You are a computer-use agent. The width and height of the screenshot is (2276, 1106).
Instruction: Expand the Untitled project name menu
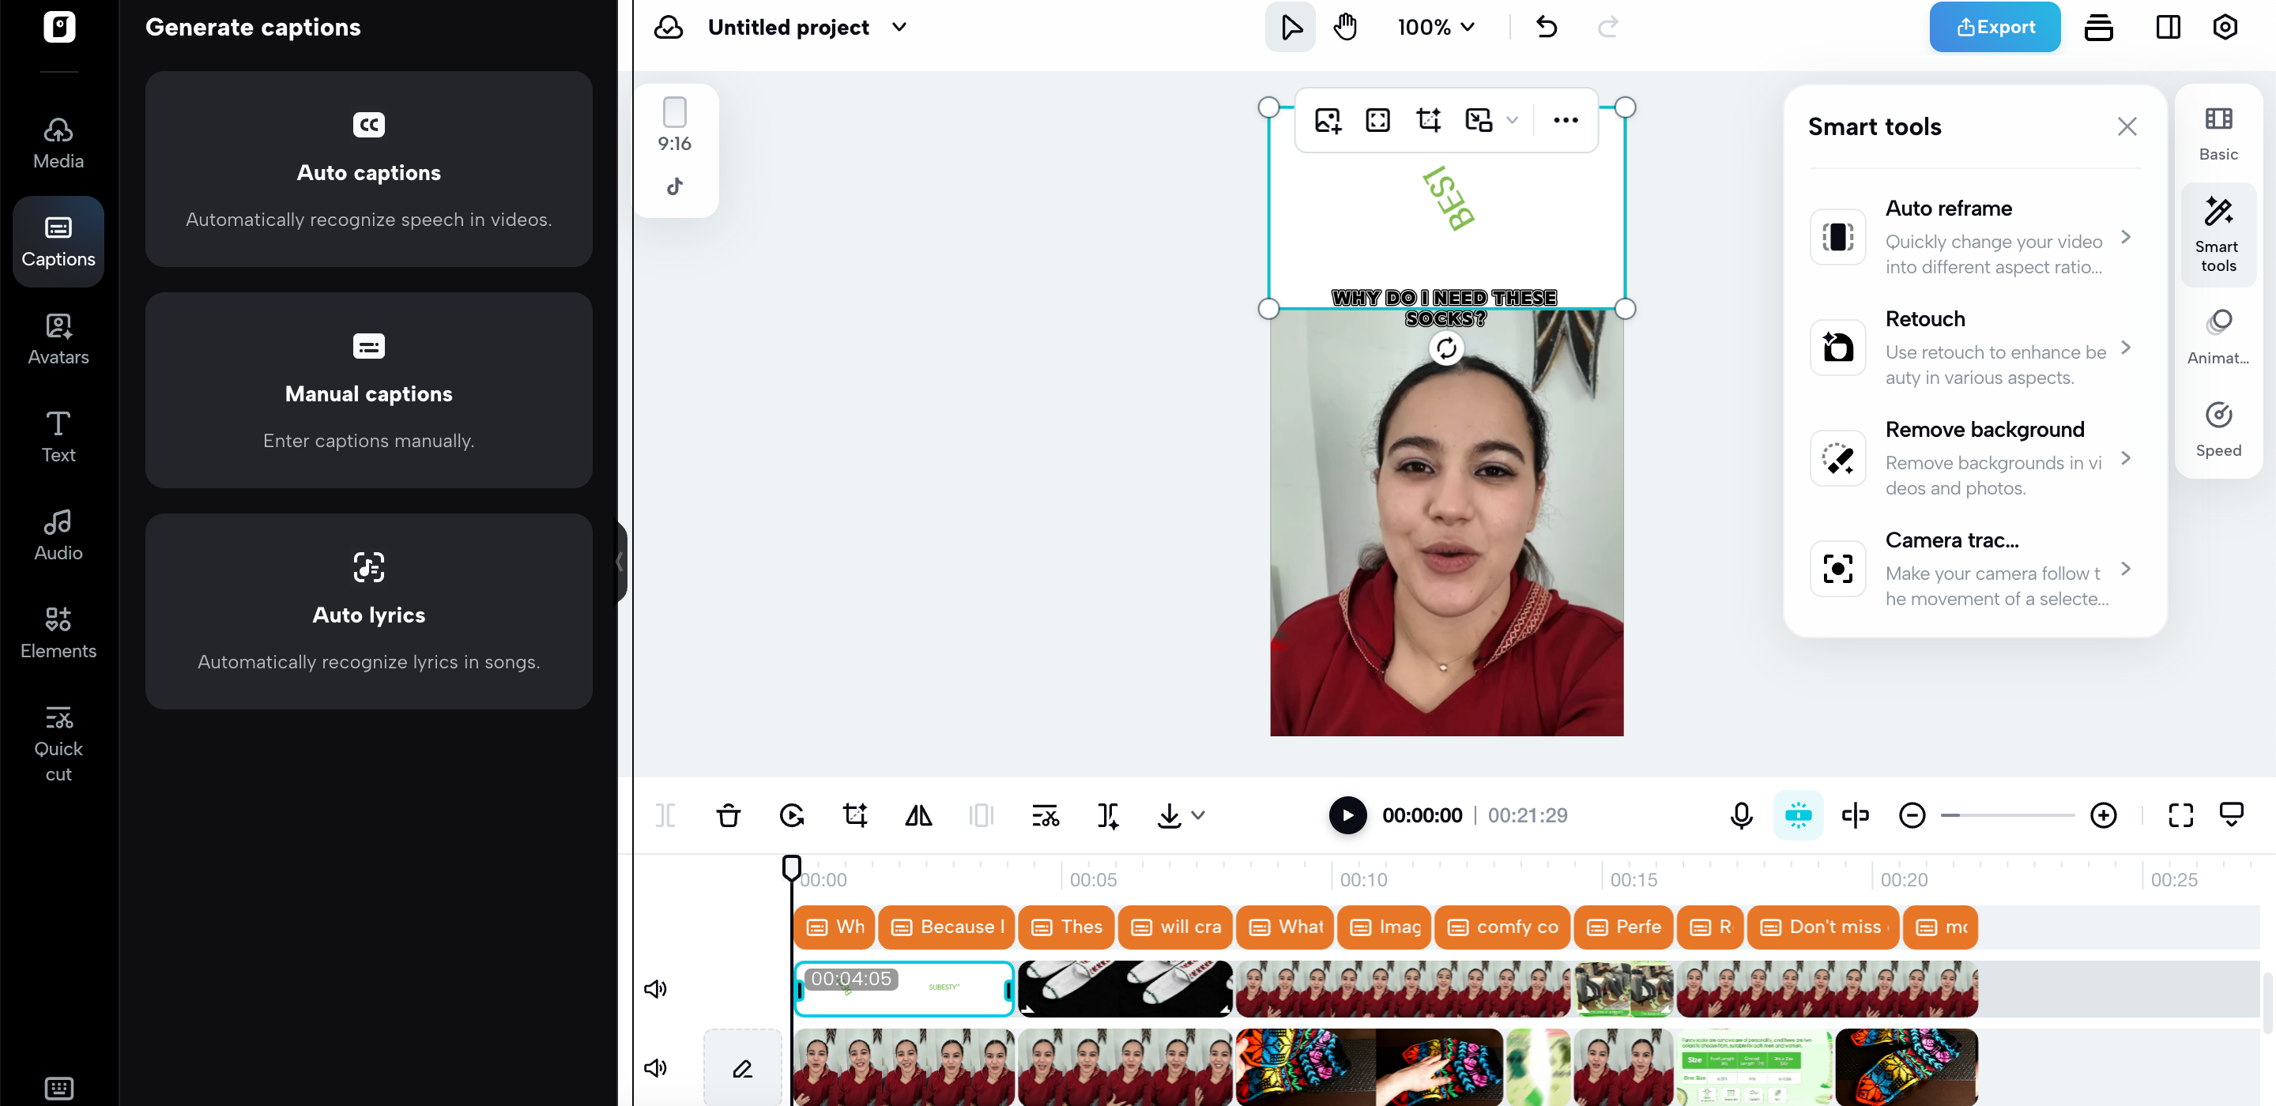tap(899, 28)
